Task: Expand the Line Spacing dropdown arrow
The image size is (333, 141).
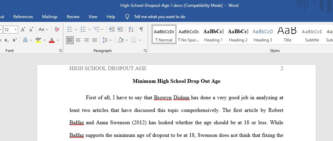Action: (111, 40)
